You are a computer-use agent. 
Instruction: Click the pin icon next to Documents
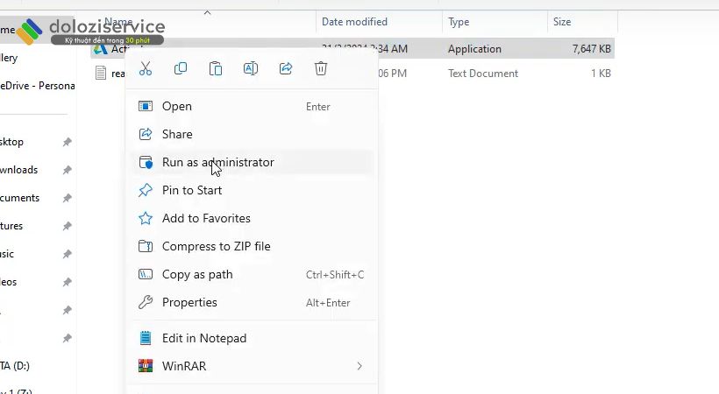pos(68,198)
